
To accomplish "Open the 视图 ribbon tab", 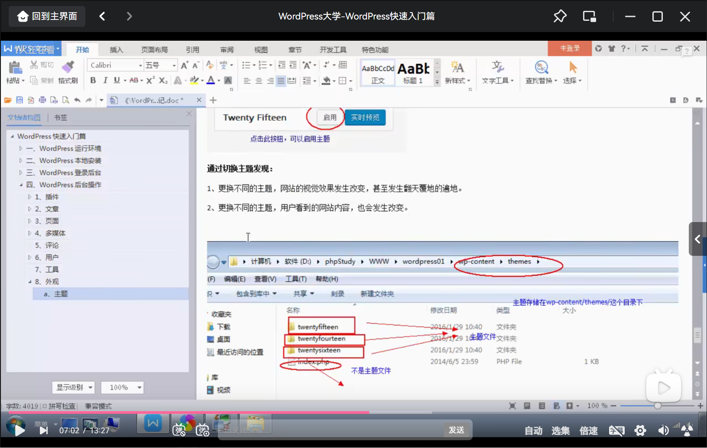I will point(261,50).
